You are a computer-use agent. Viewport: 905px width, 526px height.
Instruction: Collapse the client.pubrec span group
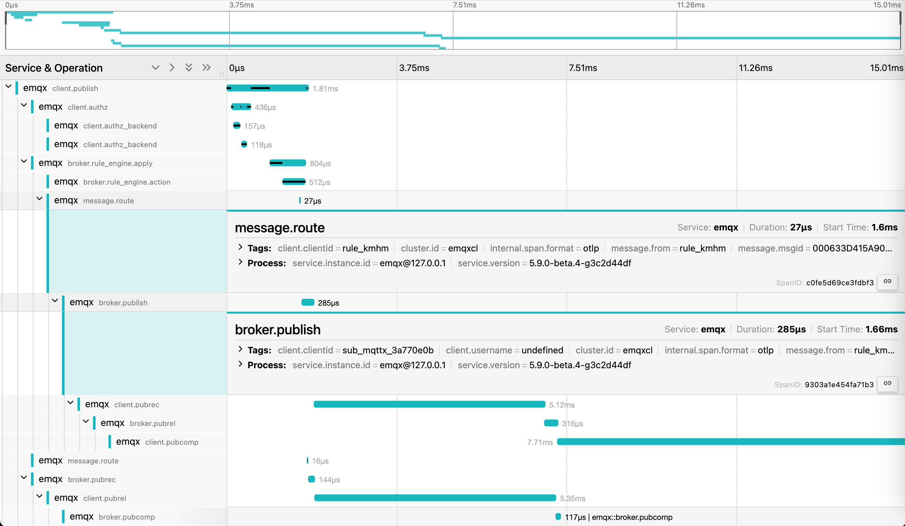tap(70, 402)
